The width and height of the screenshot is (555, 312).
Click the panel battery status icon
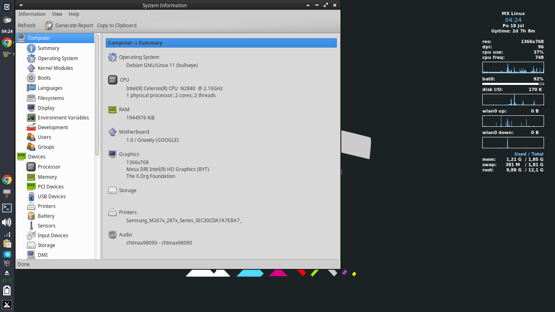(x=7, y=290)
